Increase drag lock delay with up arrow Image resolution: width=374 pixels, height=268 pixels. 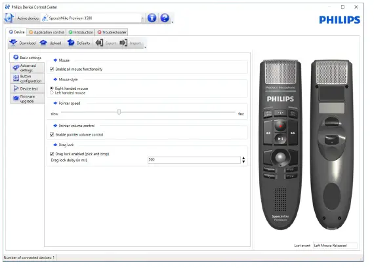(243, 158)
